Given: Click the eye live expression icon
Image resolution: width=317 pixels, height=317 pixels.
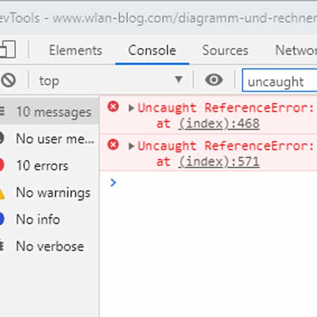Looking at the screenshot, I should [214, 80].
